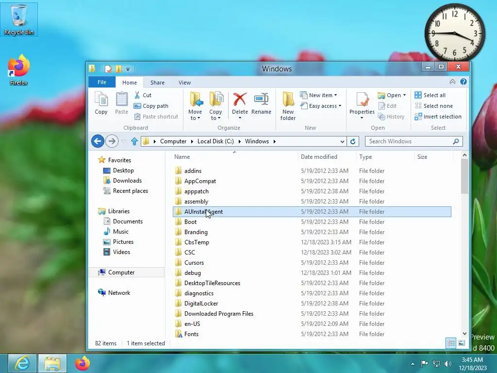
Task: Open Internet Explorer from the taskbar
Action: (22, 363)
